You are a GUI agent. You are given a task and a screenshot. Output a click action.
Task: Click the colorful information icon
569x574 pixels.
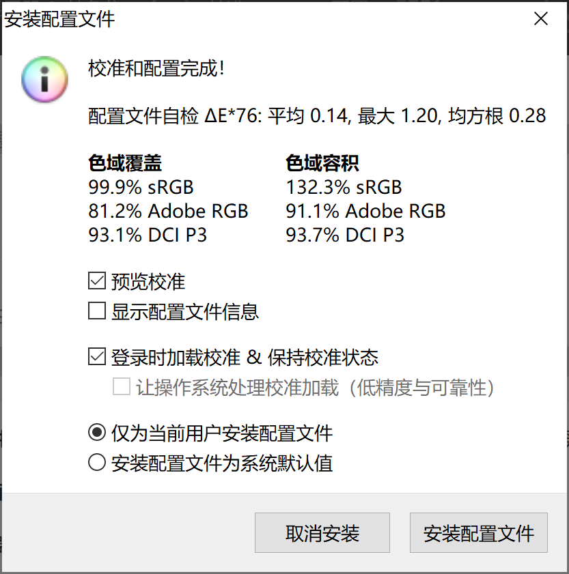(x=45, y=80)
